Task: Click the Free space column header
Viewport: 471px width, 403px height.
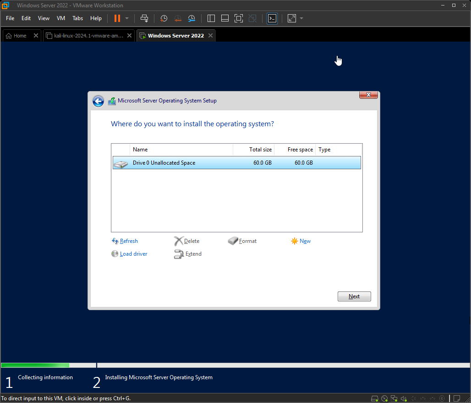Action: pos(295,150)
